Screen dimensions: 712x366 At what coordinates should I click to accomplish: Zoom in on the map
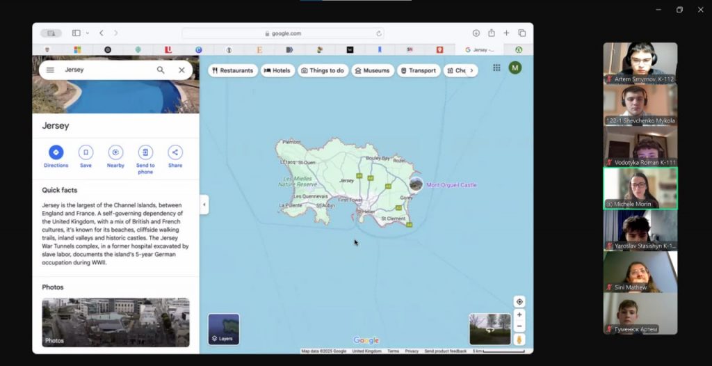point(519,315)
